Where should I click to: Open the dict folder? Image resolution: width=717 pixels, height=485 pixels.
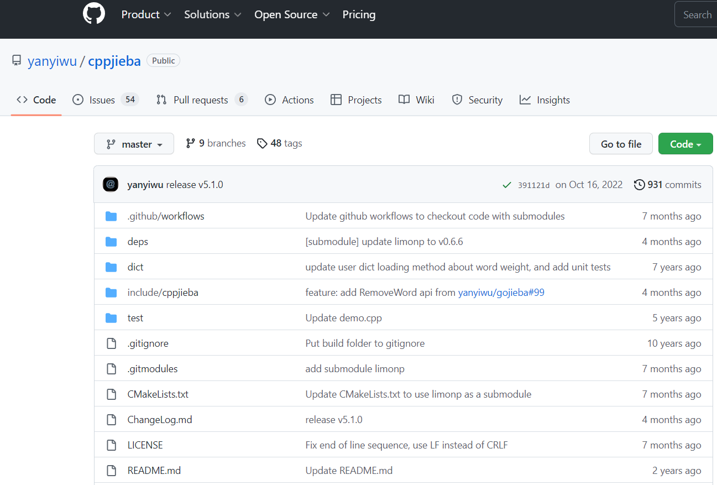pos(135,267)
